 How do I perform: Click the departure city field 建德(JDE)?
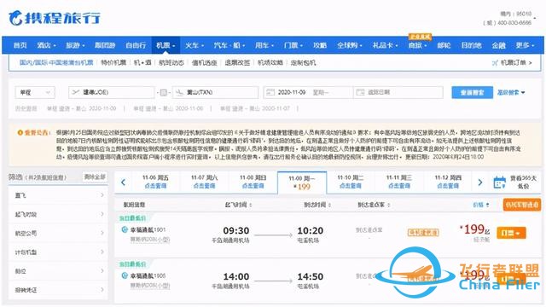[112, 92]
